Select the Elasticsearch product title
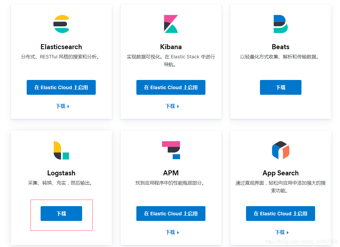Viewport: 340px width, 247px height. [x=61, y=46]
